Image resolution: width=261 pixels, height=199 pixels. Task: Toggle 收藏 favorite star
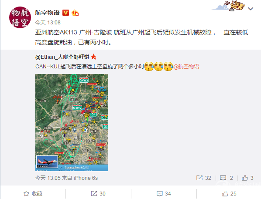point(33,193)
